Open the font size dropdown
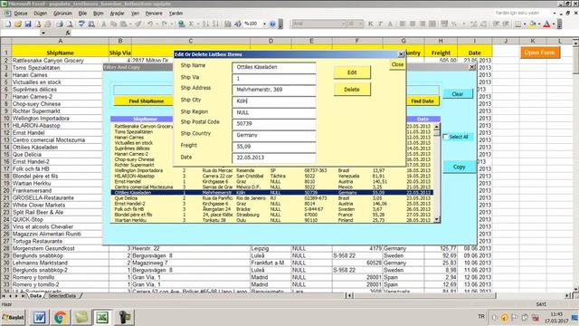 point(361,24)
